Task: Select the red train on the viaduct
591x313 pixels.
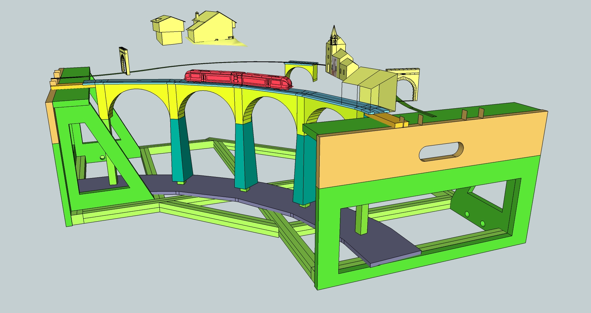Action: tap(238, 79)
